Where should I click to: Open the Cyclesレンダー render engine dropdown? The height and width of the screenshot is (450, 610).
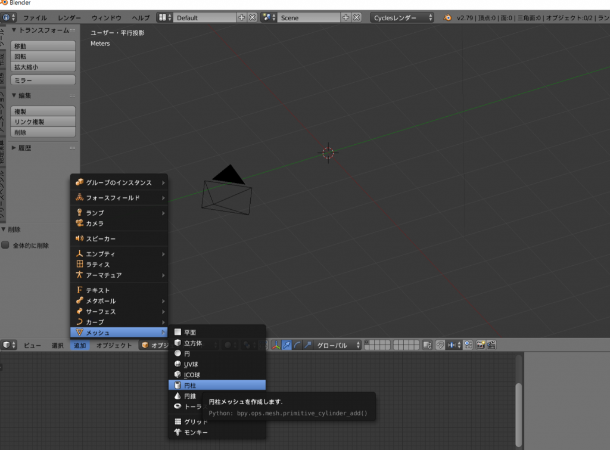pyautogui.click(x=402, y=18)
